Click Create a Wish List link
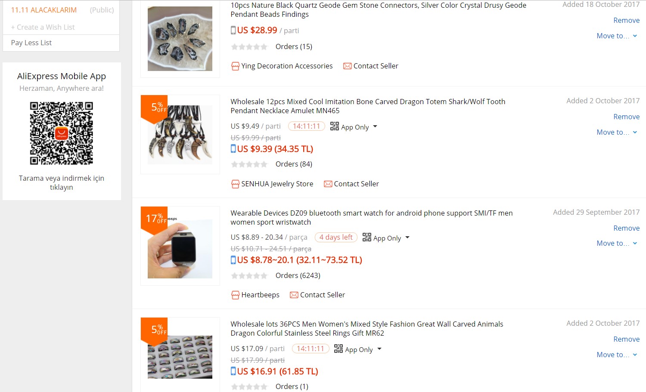Viewport: 646px width, 392px height. (x=43, y=27)
